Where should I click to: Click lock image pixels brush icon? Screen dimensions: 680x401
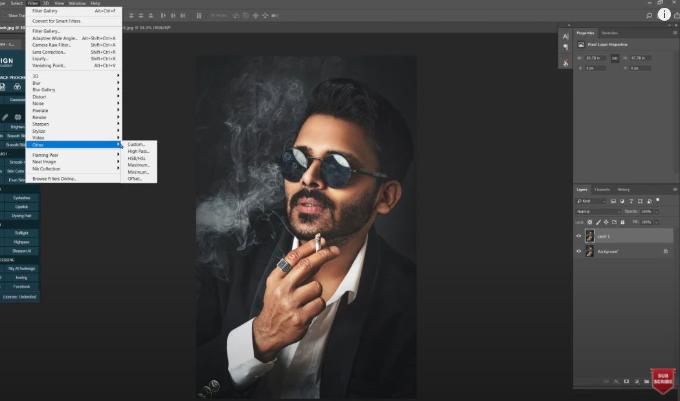pos(598,222)
